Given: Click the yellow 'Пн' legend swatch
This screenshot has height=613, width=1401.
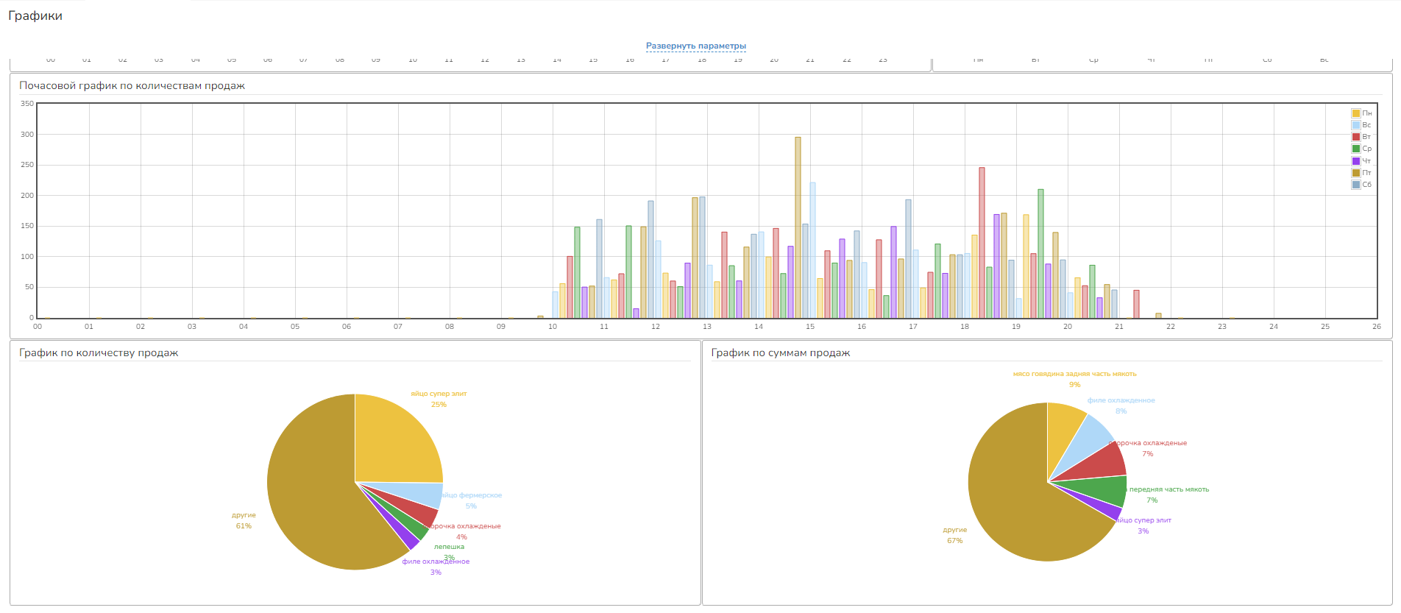Looking at the screenshot, I should coord(1355,113).
